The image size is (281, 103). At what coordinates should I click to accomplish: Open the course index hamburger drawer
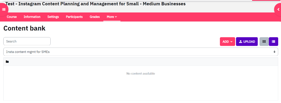(x=4, y=9)
